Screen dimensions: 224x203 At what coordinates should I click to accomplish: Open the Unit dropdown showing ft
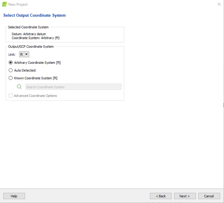[24, 54]
